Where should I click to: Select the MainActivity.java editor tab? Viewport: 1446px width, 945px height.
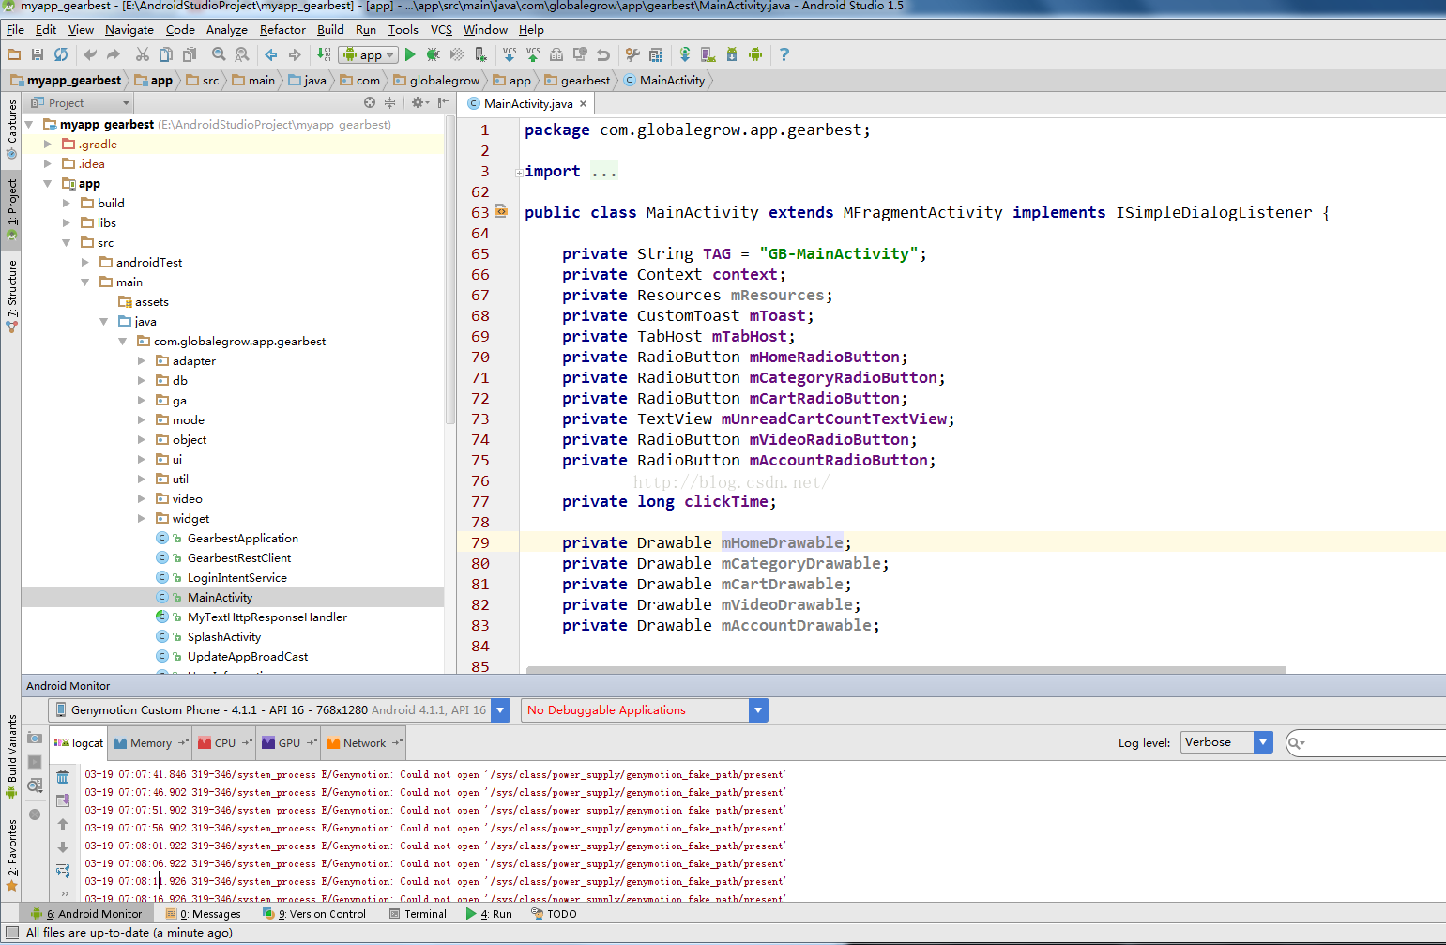click(527, 103)
